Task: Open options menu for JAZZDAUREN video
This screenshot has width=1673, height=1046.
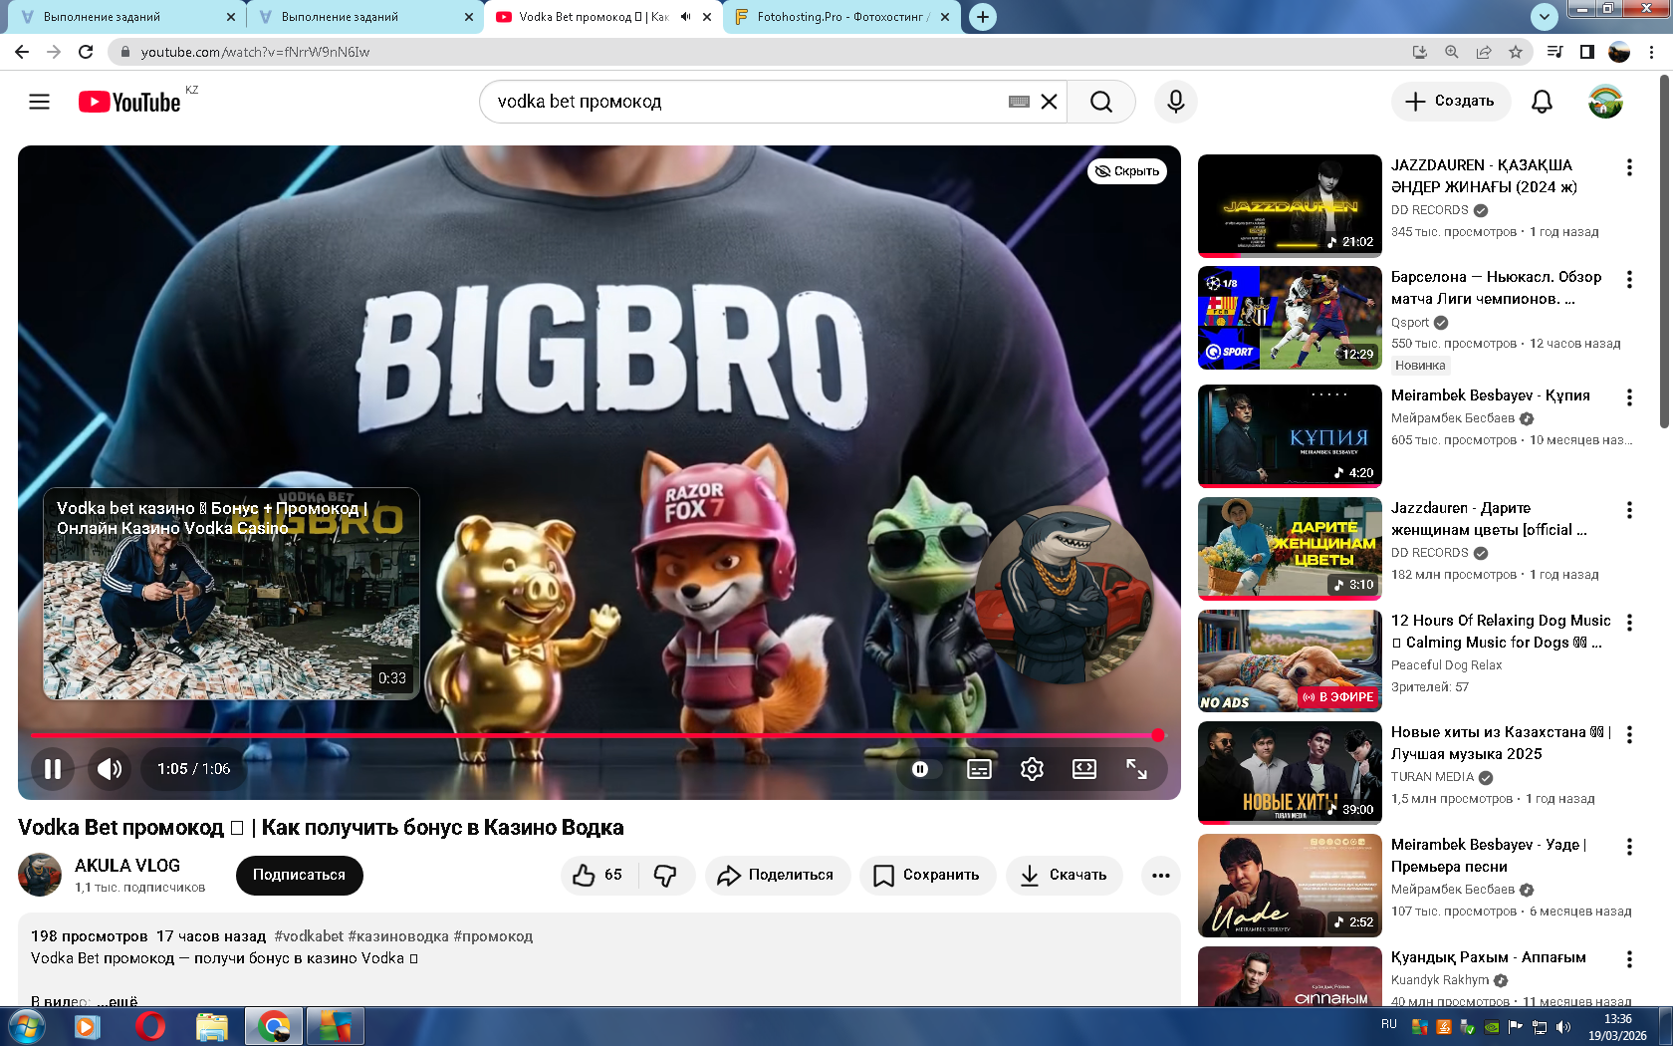Action: pyautogui.click(x=1629, y=167)
